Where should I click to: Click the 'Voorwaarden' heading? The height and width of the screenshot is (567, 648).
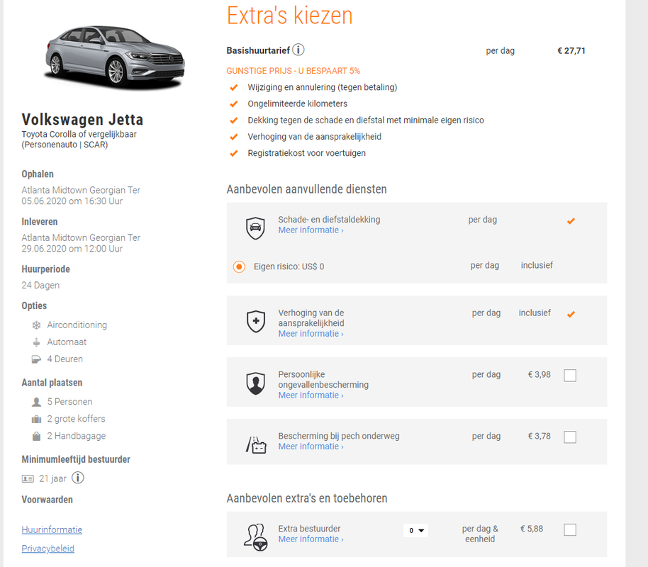[47, 500]
